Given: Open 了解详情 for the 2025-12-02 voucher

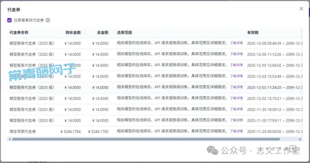Looking at the screenshot, I should click(236, 98).
